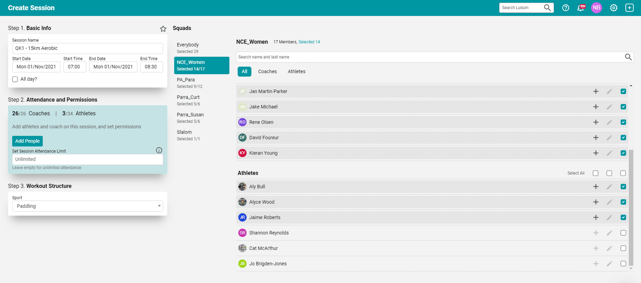The height and width of the screenshot is (283, 641).
Task: Favorite the session with the star icon
Action: (x=163, y=29)
